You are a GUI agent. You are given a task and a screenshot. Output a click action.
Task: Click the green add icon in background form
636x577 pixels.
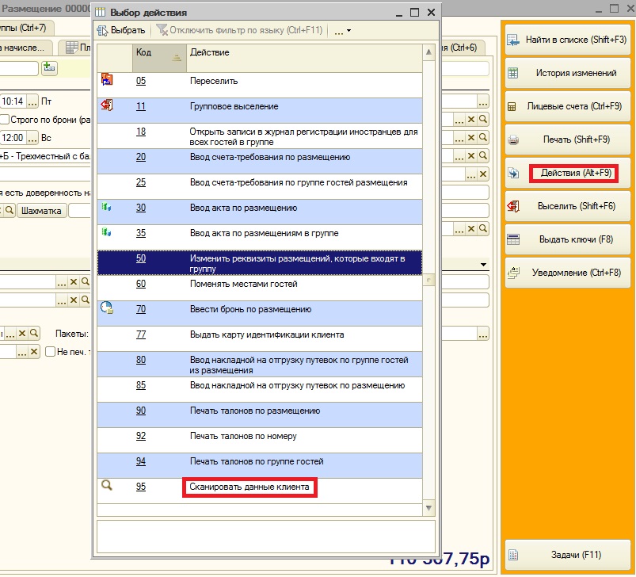[x=49, y=67]
